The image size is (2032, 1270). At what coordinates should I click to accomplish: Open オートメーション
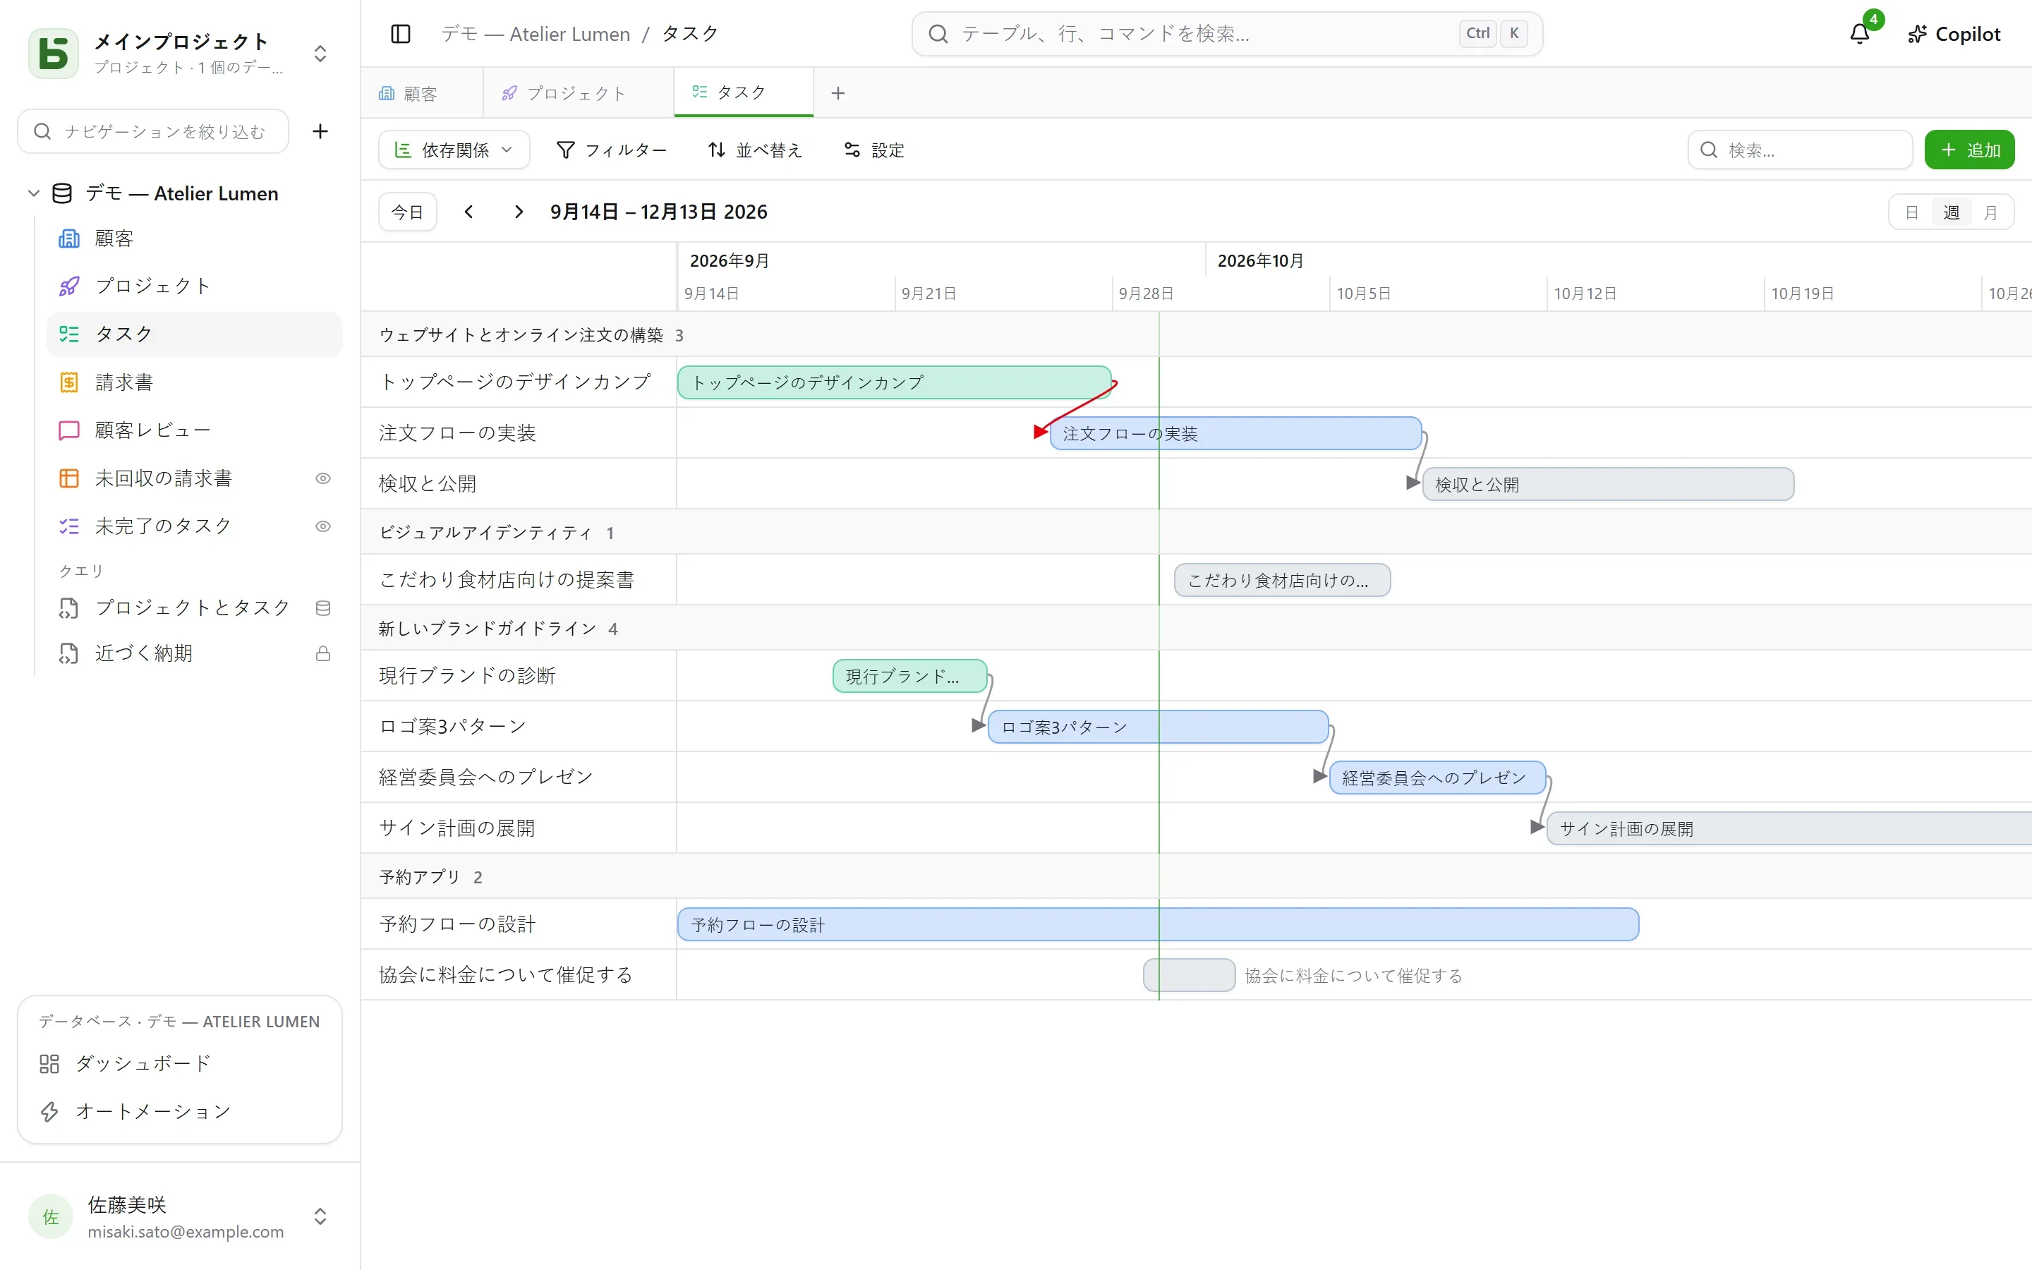tap(180, 1111)
